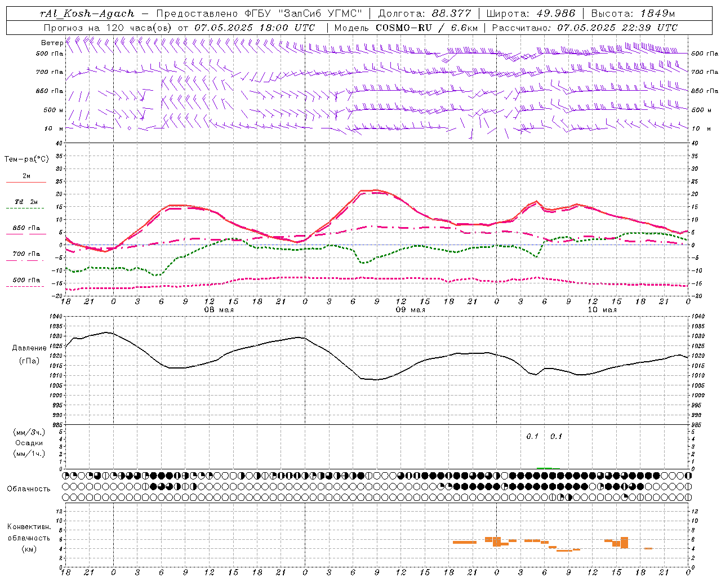721x577 pixels.
Task: Click the red line sample under 2м legend
Action: [x=26, y=183]
